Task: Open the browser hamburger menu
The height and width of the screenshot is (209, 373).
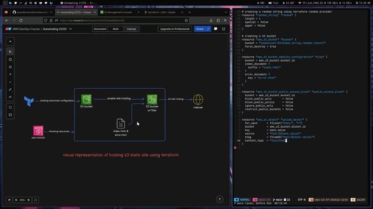Action: [x=225, y=20]
